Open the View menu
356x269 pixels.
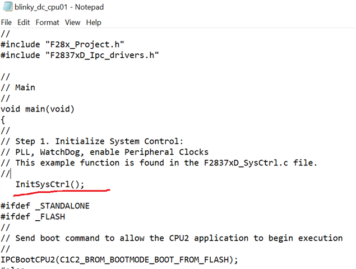coord(72,22)
